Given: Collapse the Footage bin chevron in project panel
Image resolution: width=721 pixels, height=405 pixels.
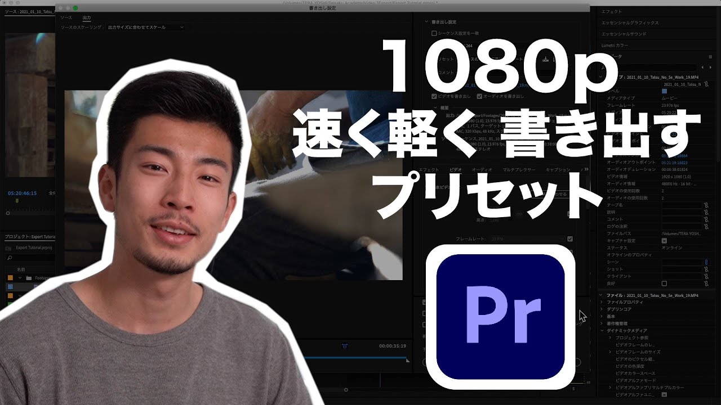Looking at the screenshot, I should click(20, 277).
